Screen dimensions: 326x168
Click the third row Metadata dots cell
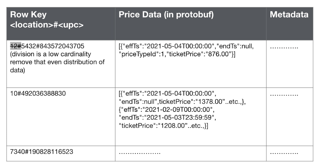pyautogui.click(x=284, y=152)
